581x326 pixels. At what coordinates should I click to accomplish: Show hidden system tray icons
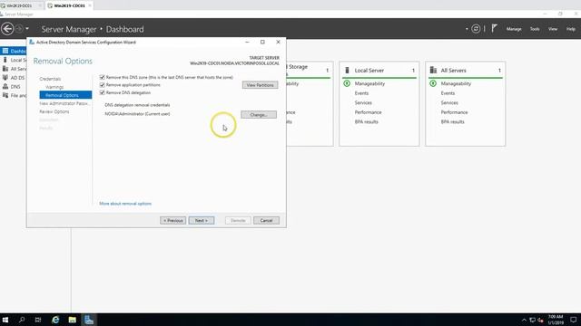coord(524,320)
